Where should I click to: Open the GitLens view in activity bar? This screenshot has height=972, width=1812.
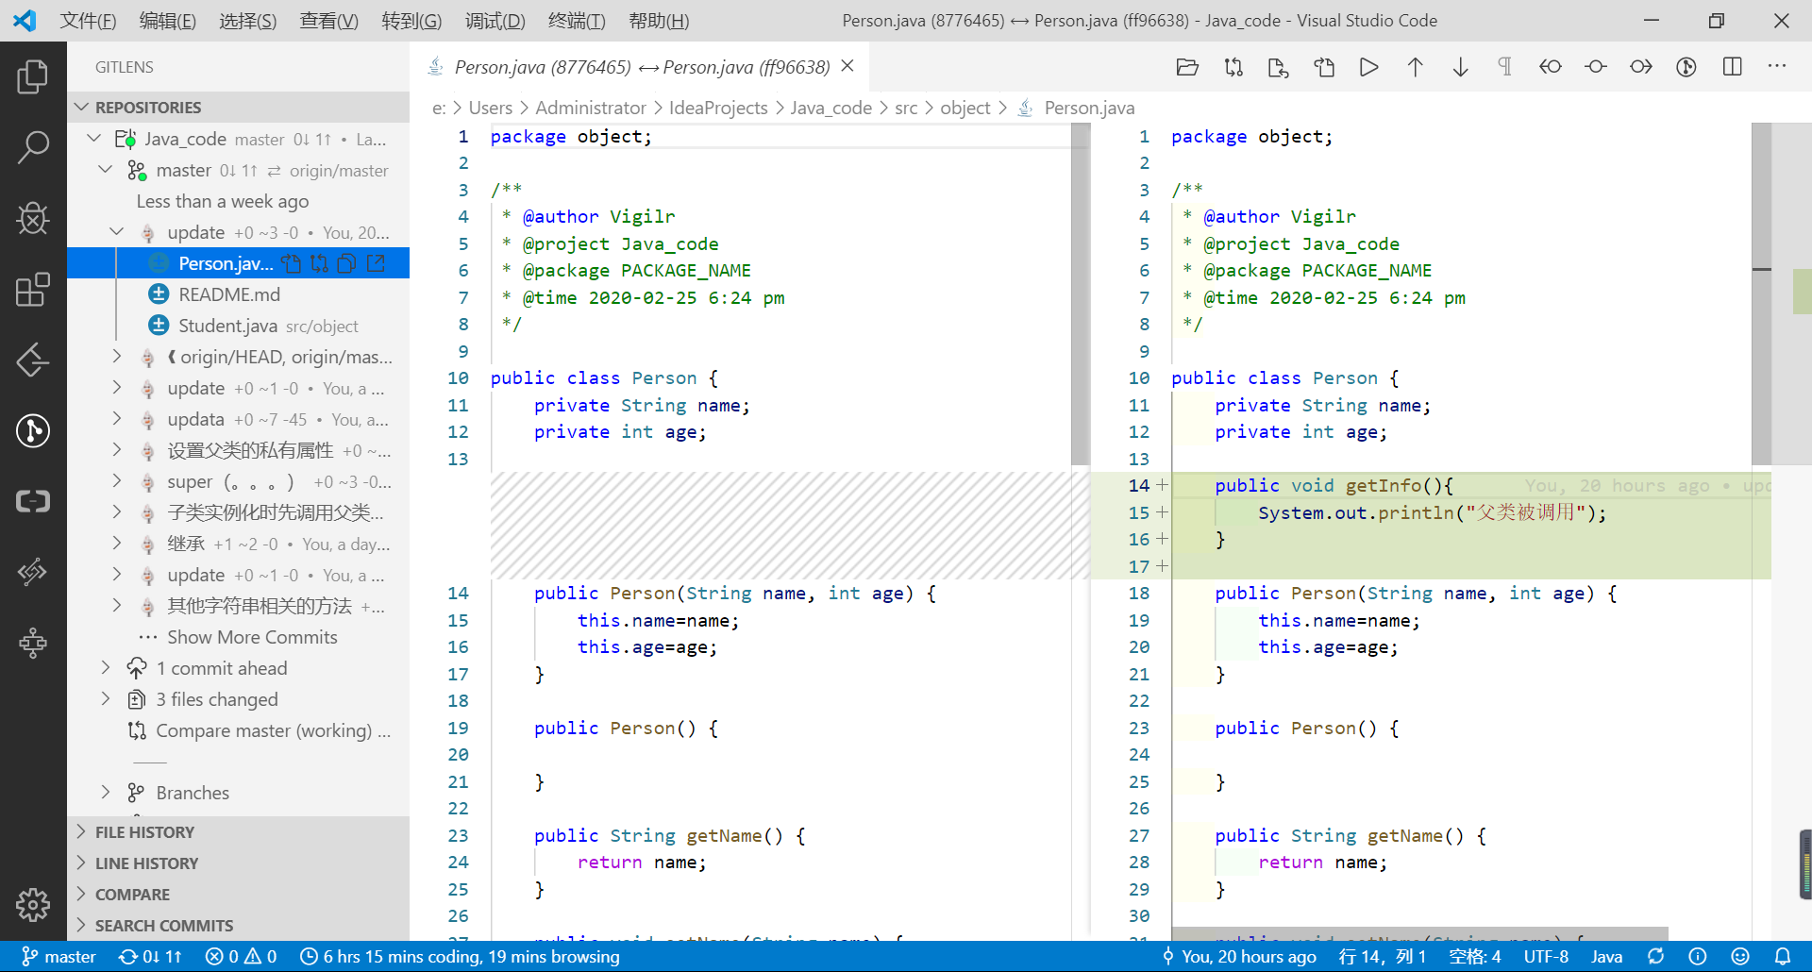click(33, 431)
